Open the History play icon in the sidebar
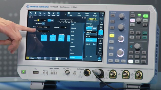The width and height of the screenshot is (161, 90). (x=100, y=47)
